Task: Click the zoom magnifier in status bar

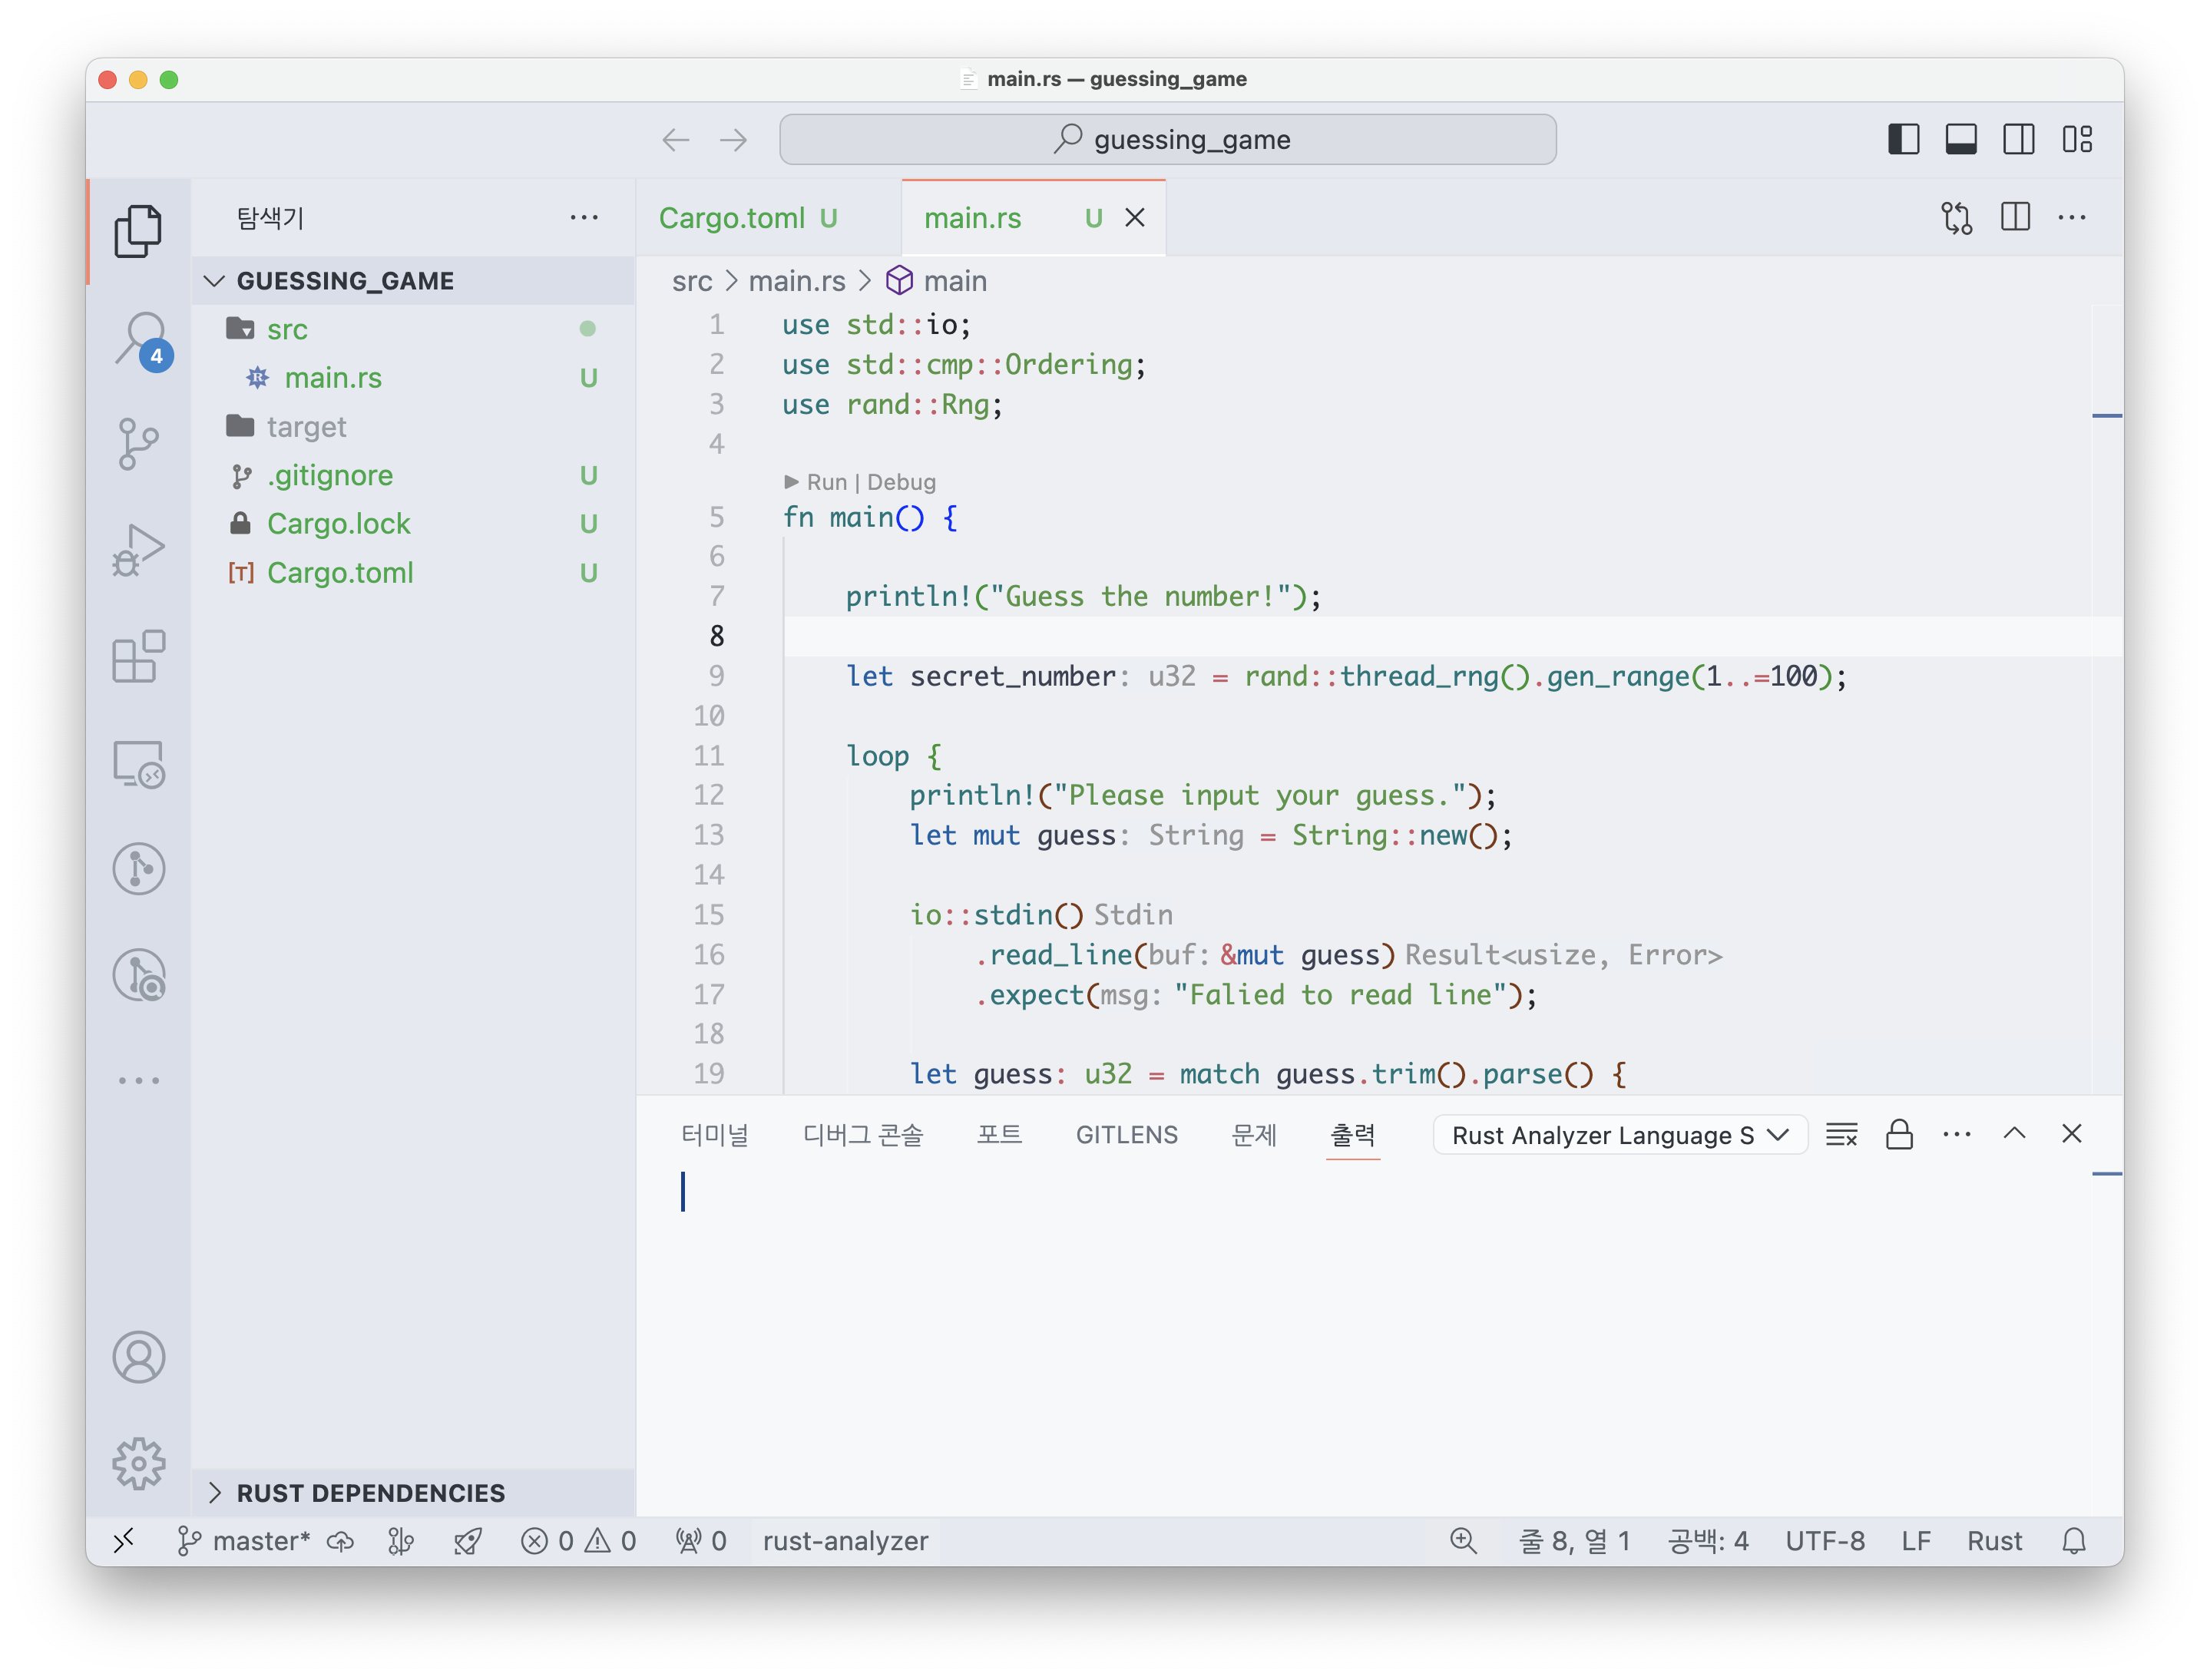Action: coord(1462,1541)
